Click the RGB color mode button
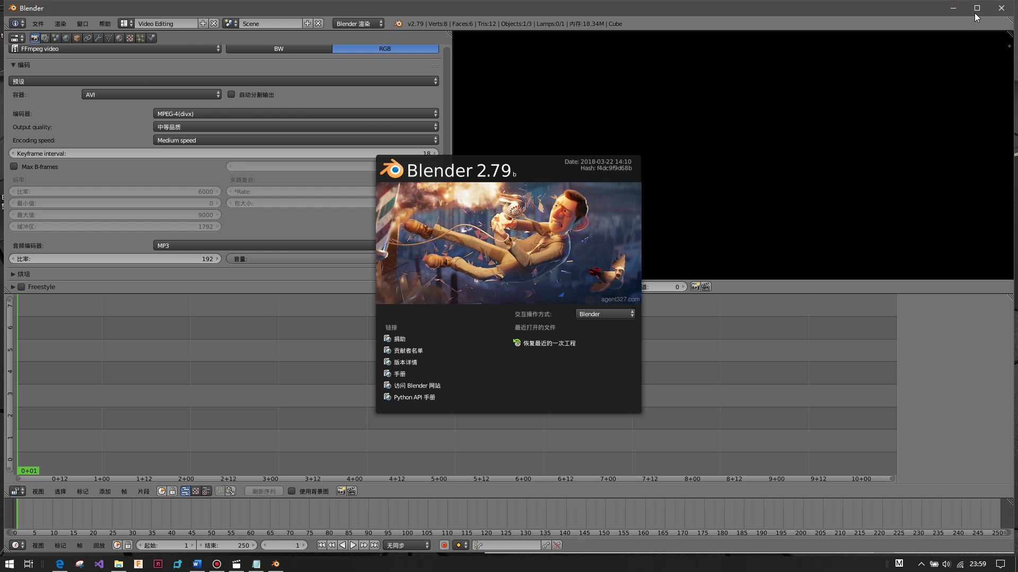The image size is (1018, 572). [x=385, y=48]
